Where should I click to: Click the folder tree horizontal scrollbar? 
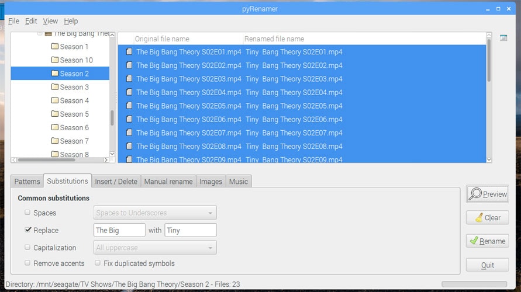pyautogui.click(x=47, y=160)
